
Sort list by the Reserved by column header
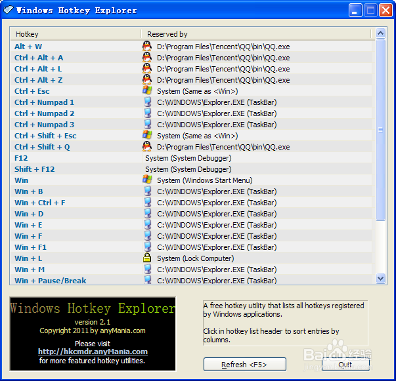[x=255, y=34]
